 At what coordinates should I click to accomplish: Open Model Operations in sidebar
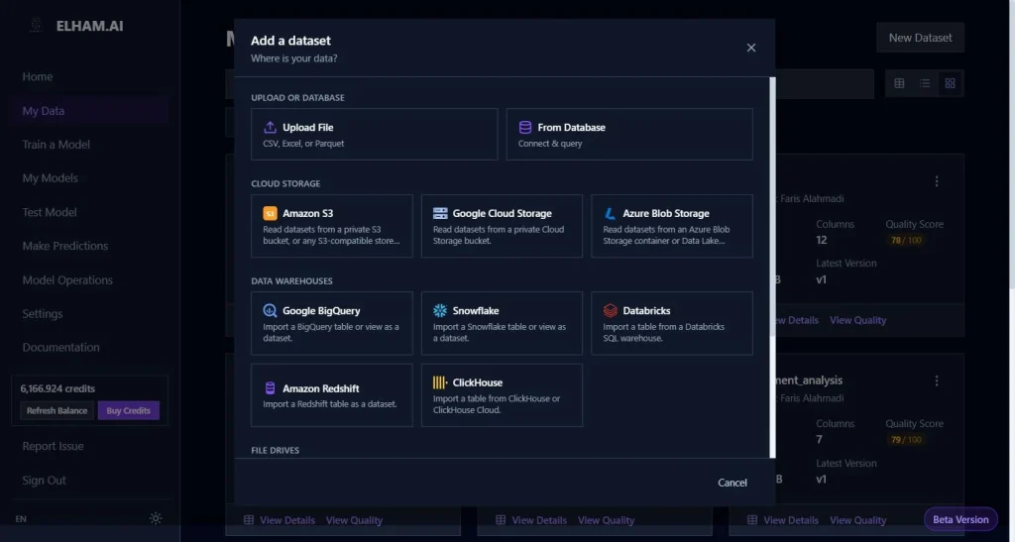coord(67,280)
